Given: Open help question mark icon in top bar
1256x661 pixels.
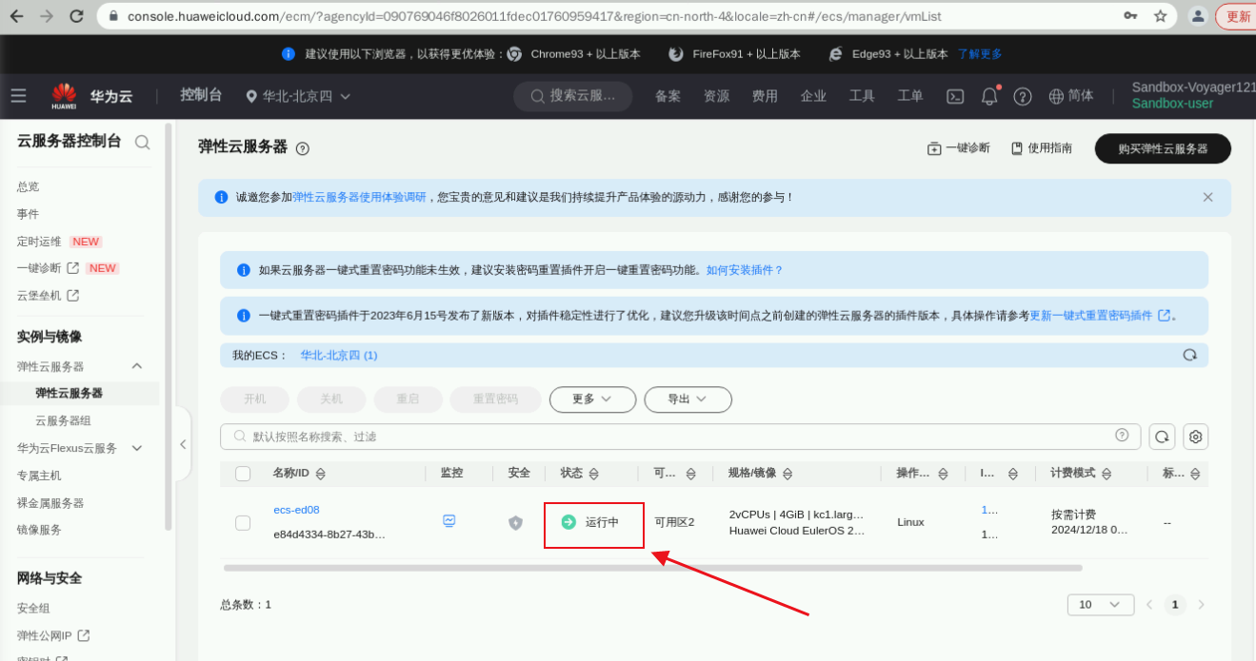Looking at the screenshot, I should point(1023,96).
